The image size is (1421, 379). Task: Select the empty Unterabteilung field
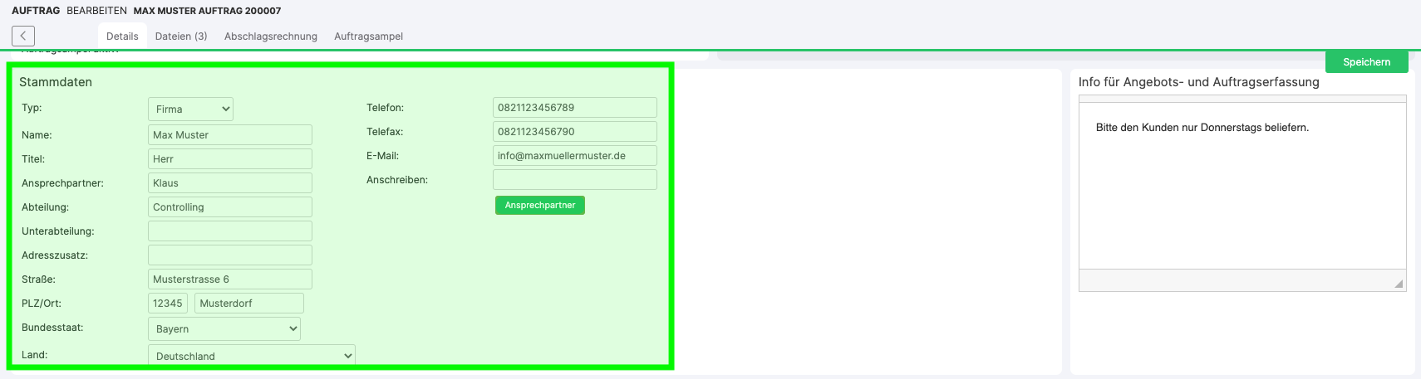[x=230, y=231]
